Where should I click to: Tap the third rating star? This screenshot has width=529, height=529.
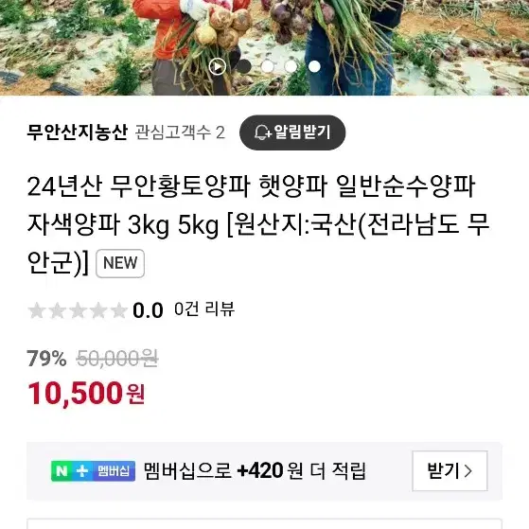point(78,310)
